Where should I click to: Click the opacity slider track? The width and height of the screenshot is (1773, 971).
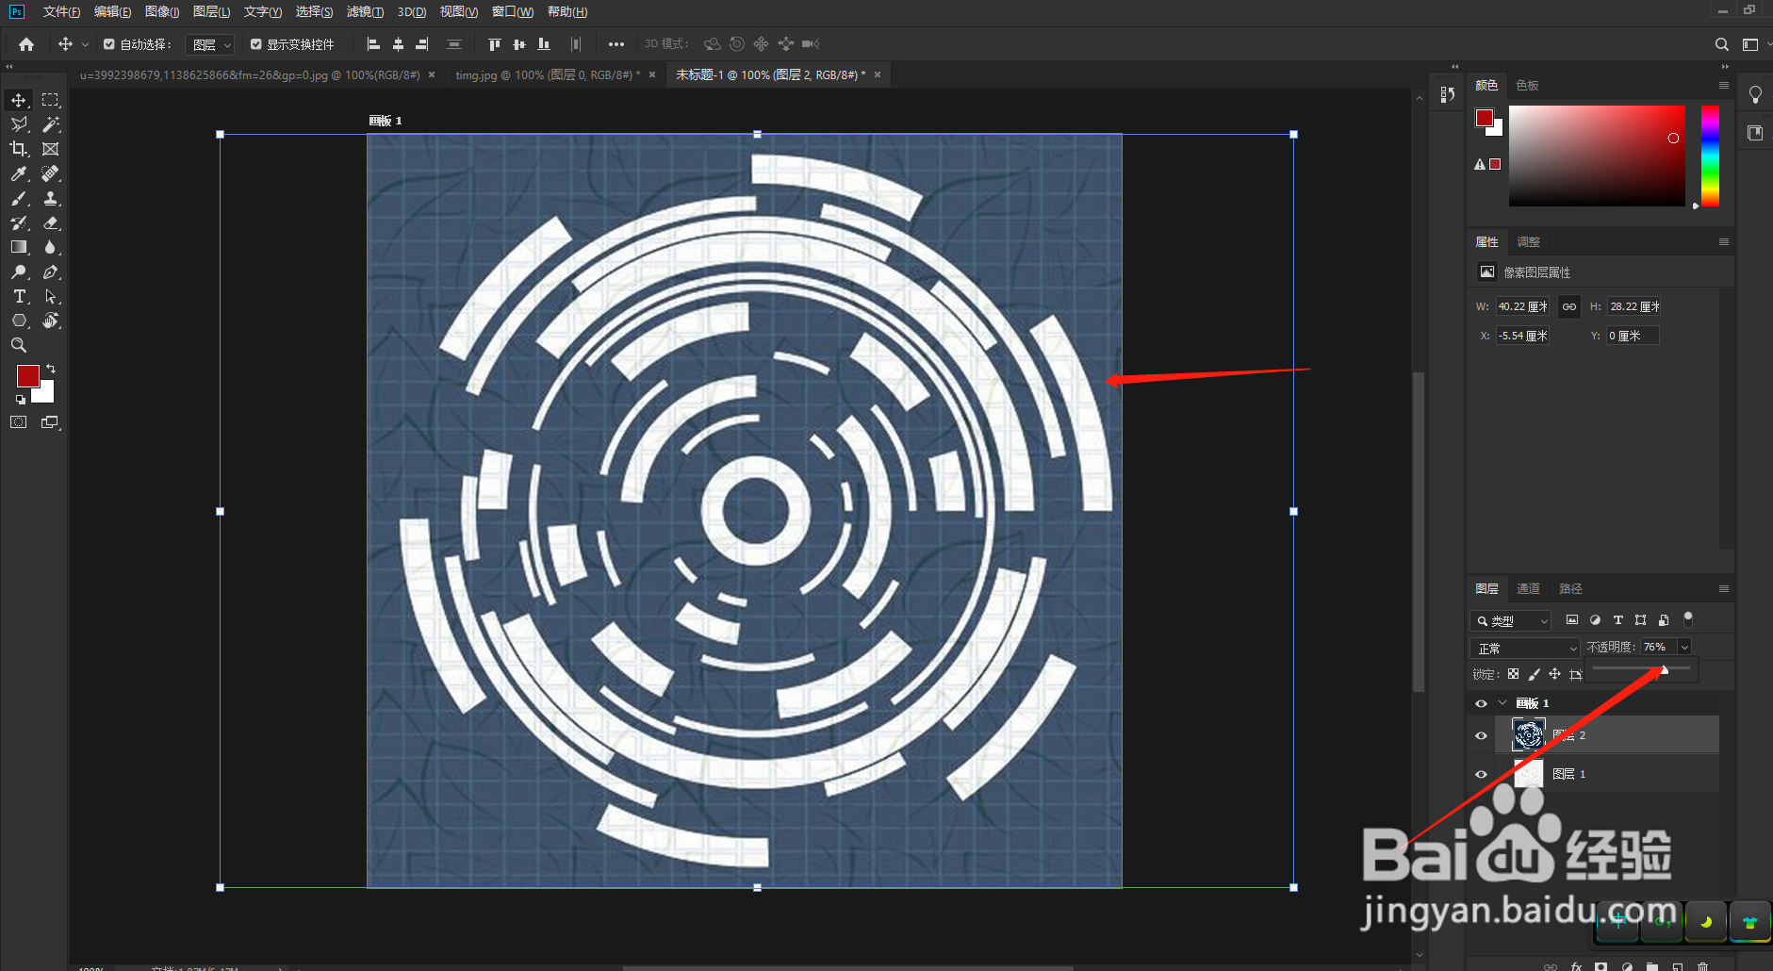coord(1641,668)
